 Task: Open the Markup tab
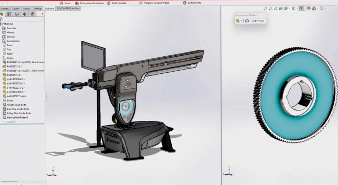point(38,9)
